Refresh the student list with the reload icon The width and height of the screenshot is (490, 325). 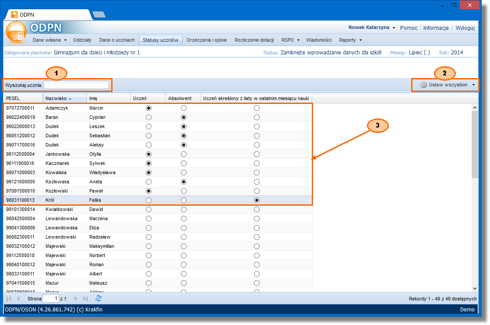pyautogui.click(x=99, y=298)
